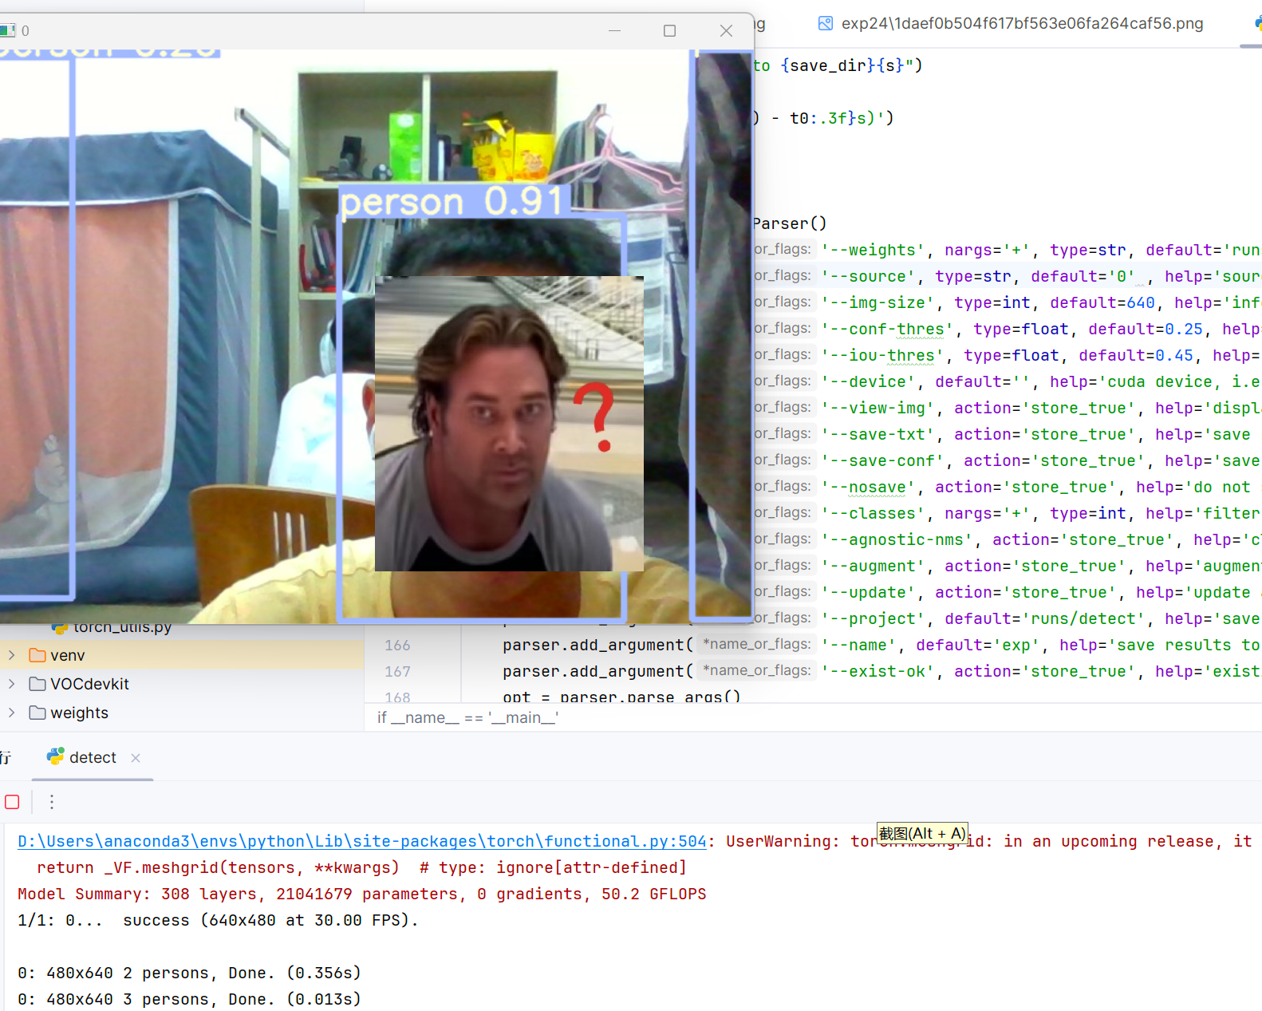Click the VOCdevkit folder icon
Image resolution: width=1262 pixels, height=1011 pixels.
point(37,684)
